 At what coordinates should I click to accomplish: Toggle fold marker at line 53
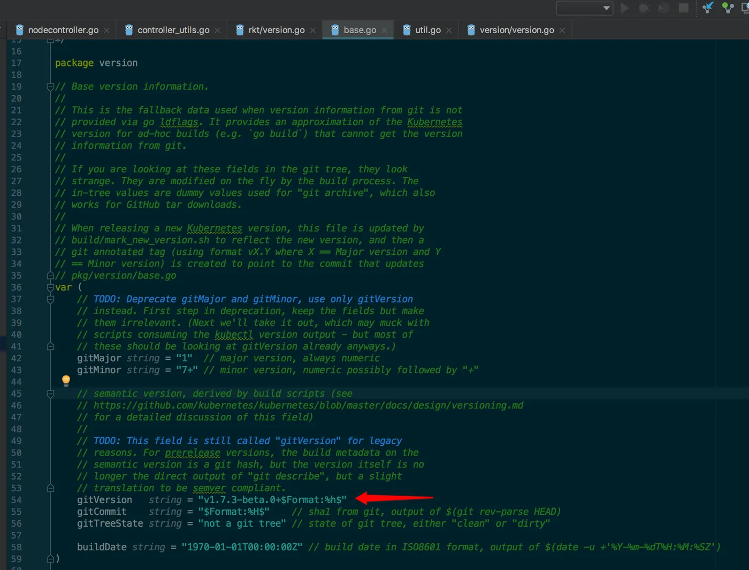click(50, 488)
